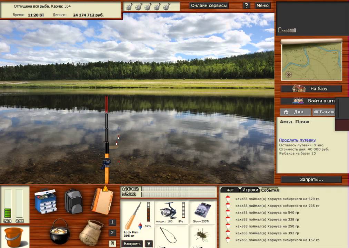
Task: Click the time value 11:20 ВТ
Action: point(36,15)
